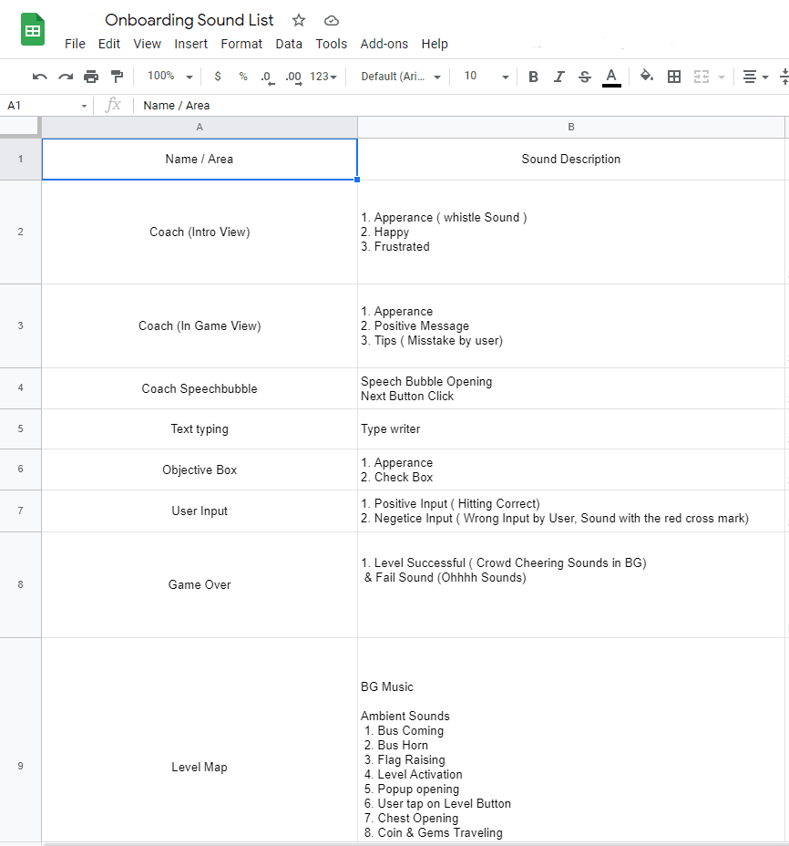The image size is (789, 846).
Task: Open the fill color picker
Action: pos(647,76)
